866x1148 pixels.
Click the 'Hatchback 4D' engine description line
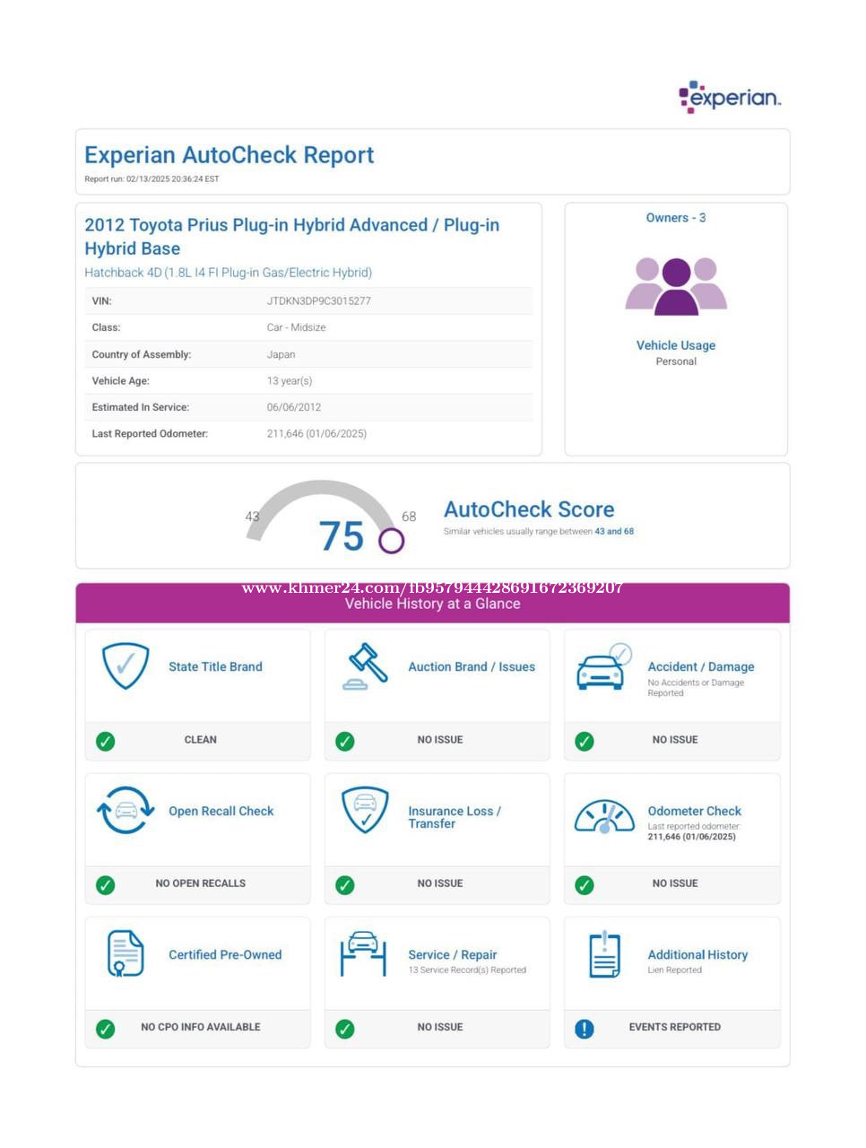(228, 273)
